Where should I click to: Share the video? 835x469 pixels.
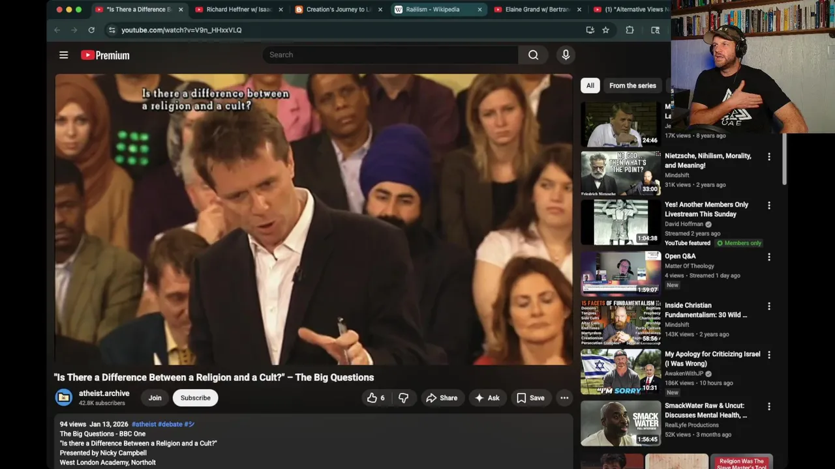point(442,398)
